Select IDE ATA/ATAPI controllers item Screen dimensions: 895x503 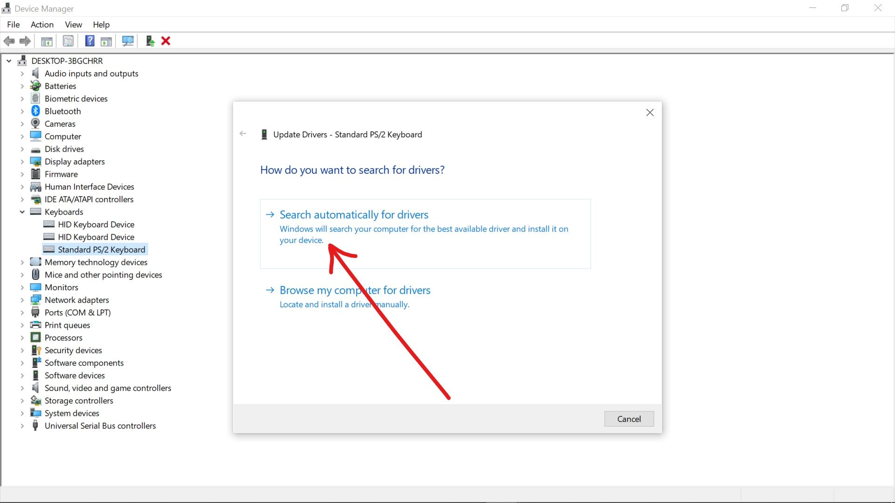tap(89, 199)
